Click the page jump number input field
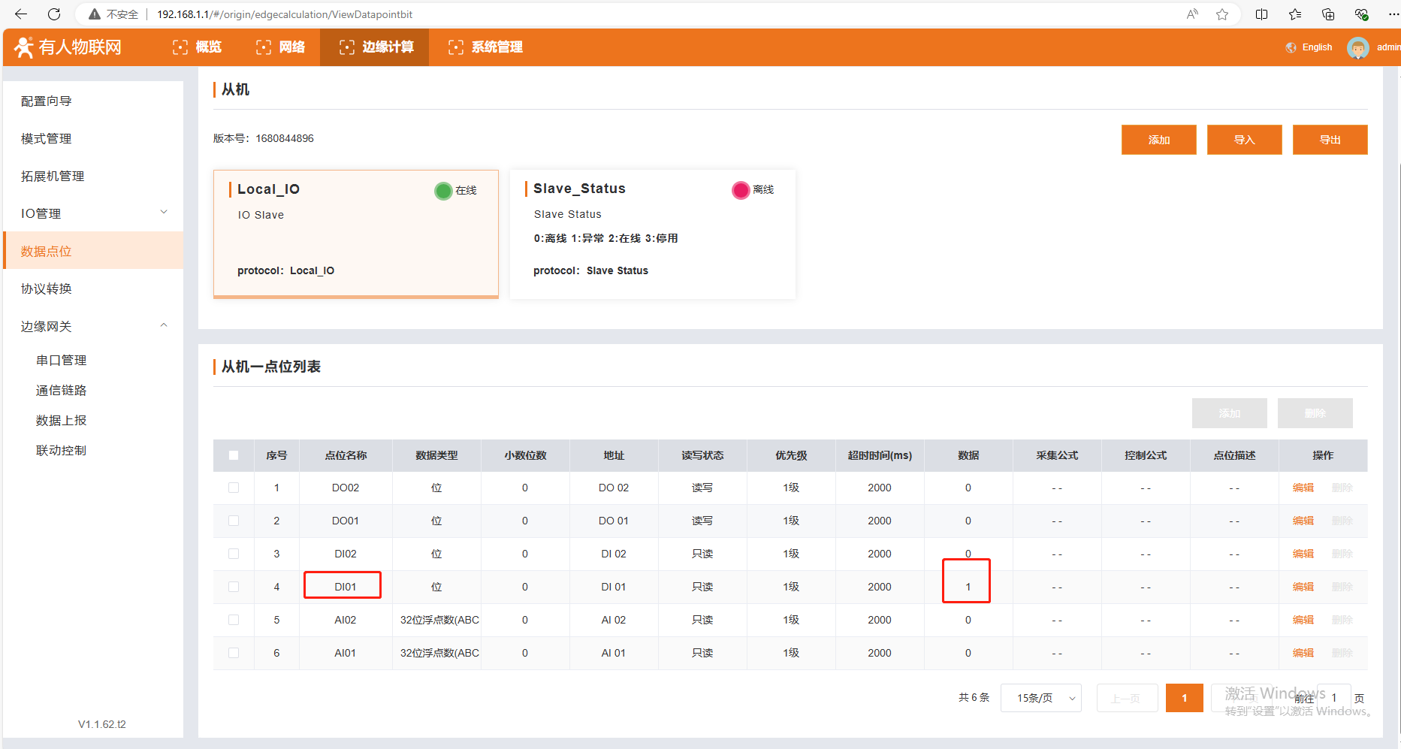Screen dimensions: 1401x749 (x=1336, y=698)
